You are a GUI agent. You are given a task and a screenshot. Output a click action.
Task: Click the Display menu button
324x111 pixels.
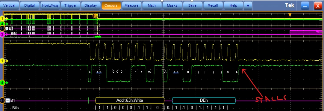click(x=91, y=6)
